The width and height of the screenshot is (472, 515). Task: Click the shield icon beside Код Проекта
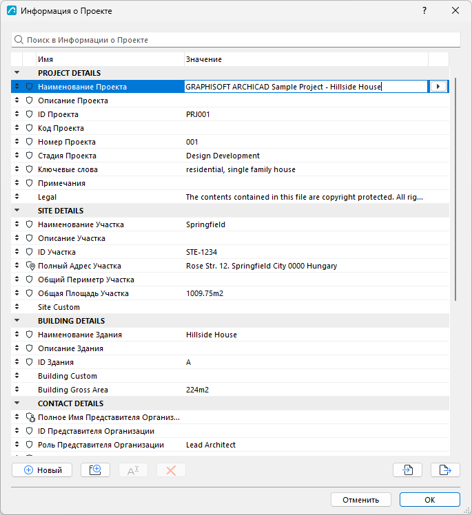(29, 128)
